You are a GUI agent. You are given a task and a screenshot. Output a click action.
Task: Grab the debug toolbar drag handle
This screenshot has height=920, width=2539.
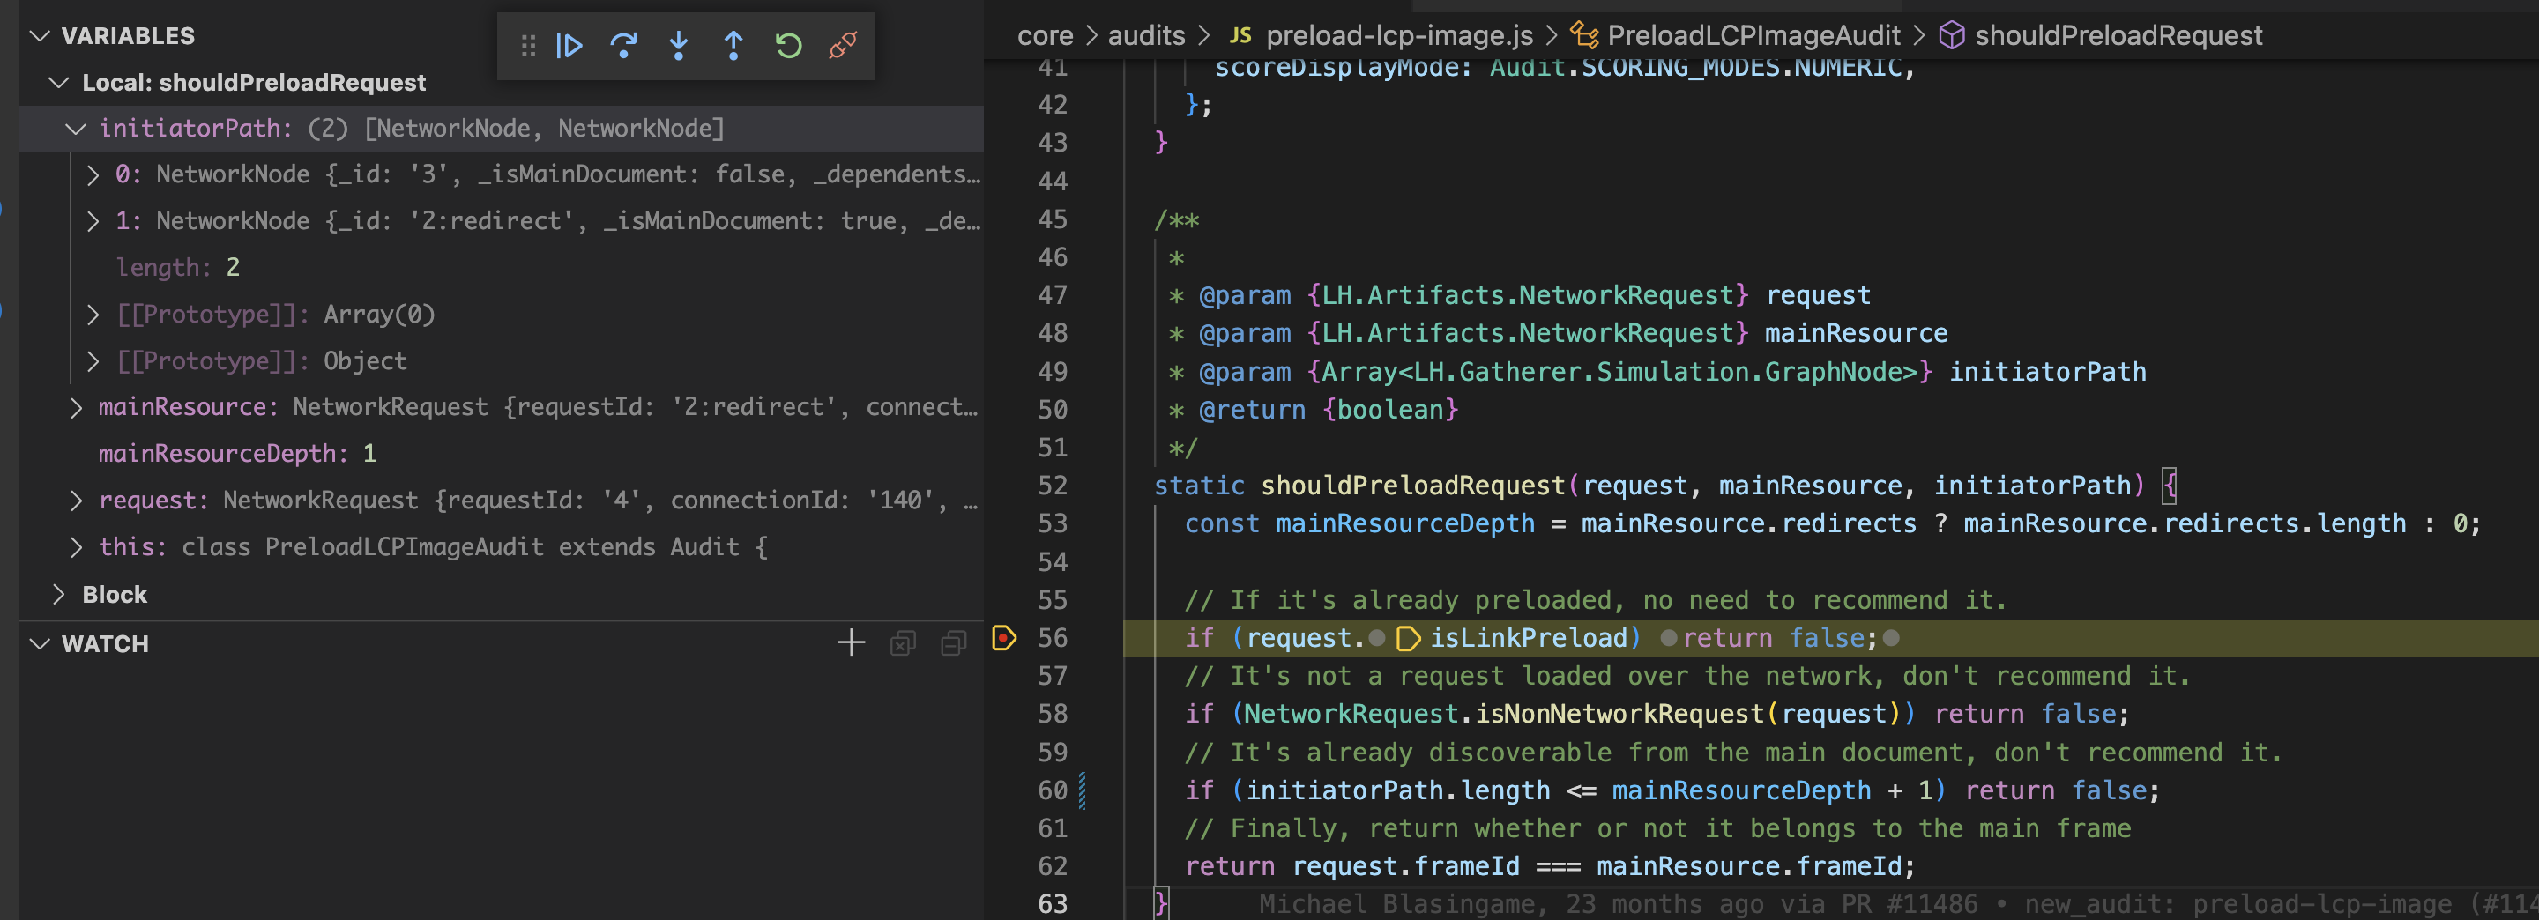[x=529, y=45]
